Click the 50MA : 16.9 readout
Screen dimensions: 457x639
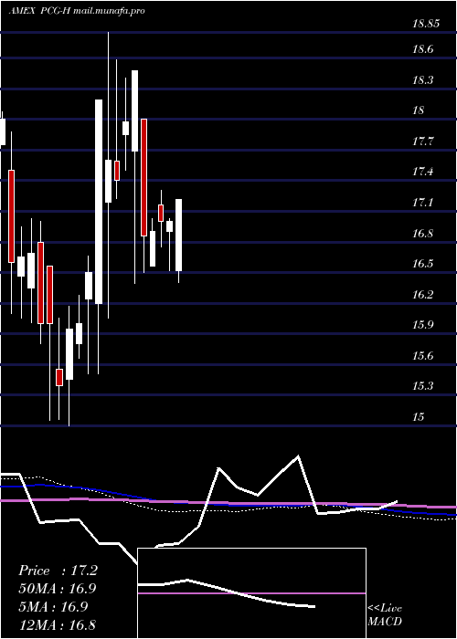[x=58, y=589]
